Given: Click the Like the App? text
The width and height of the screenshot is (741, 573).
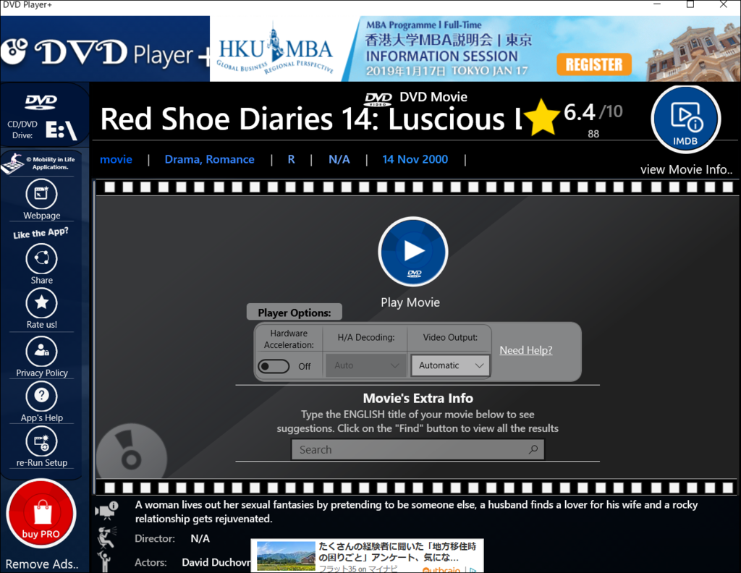Looking at the screenshot, I should pos(41,233).
